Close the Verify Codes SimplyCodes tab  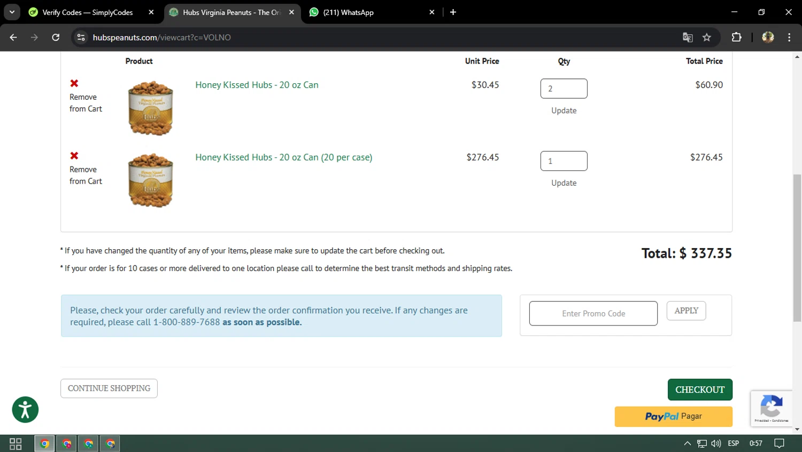coord(151,12)
